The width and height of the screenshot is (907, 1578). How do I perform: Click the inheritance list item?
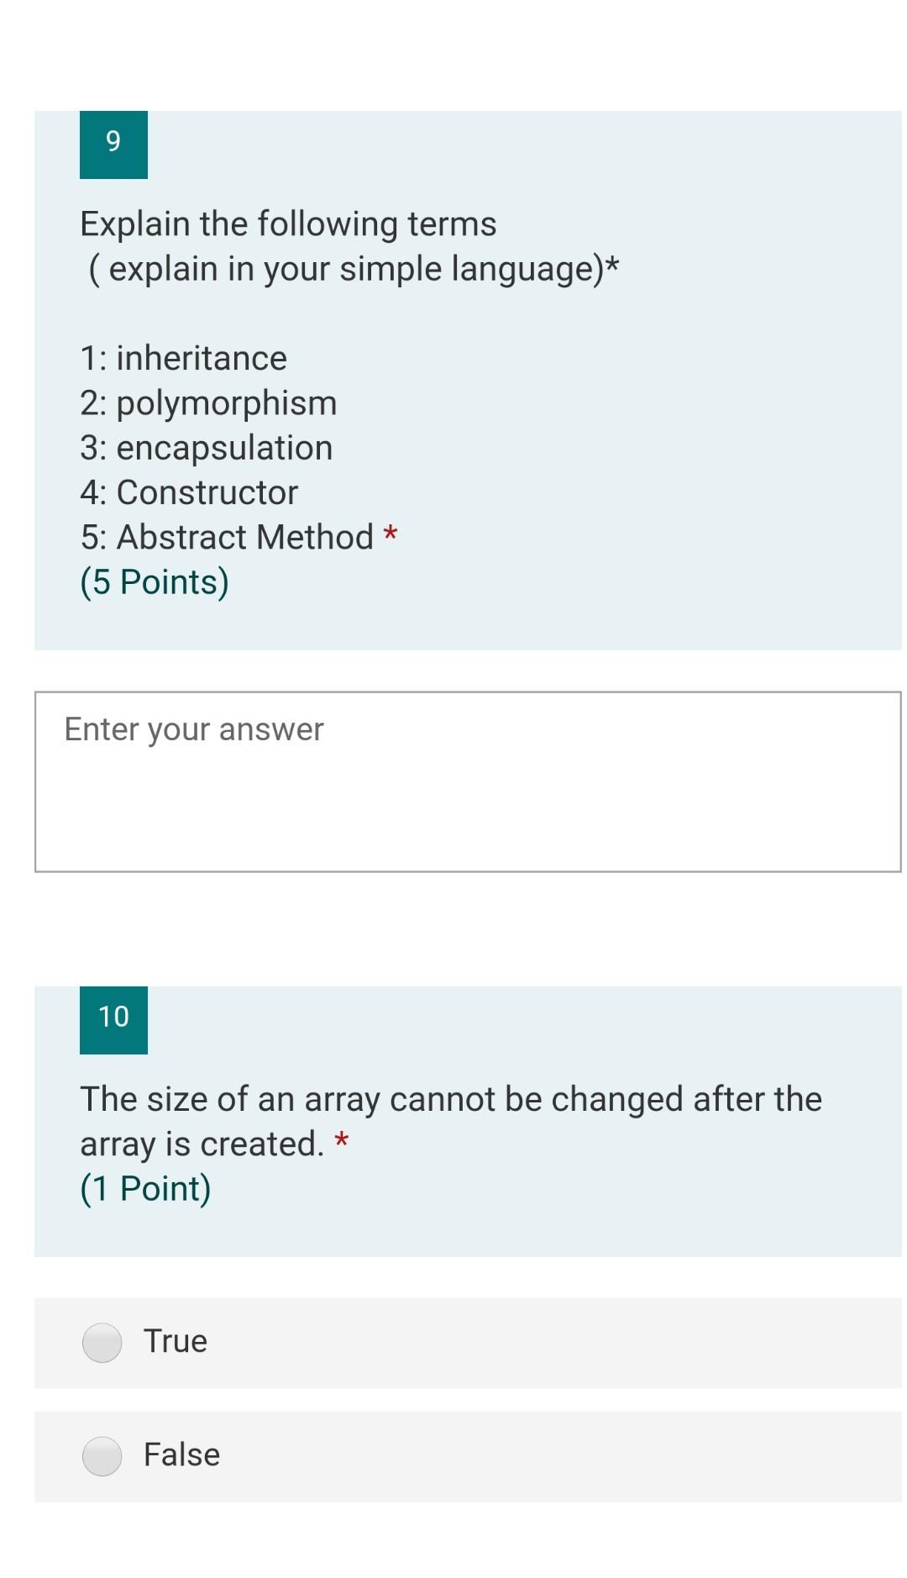pos(182,358)
